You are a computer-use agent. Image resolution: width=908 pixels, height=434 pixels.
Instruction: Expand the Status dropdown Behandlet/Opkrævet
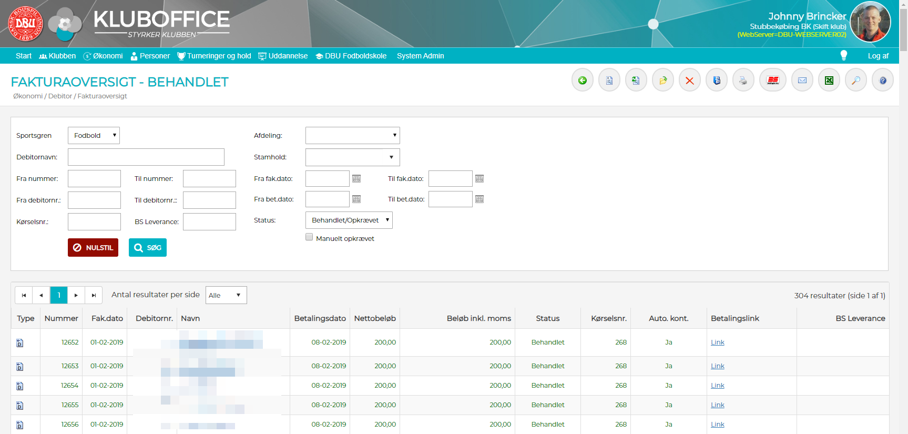(349, 220)
